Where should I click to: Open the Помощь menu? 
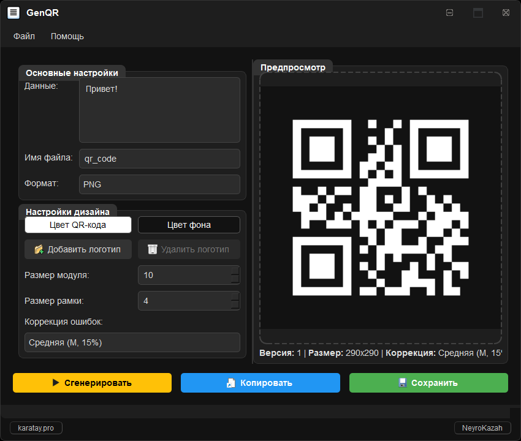click(67, 36)
